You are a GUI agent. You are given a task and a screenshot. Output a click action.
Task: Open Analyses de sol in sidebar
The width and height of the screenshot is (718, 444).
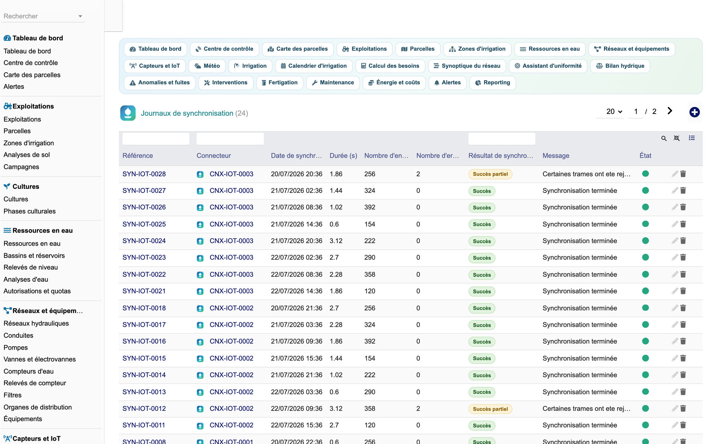coord(27,155)
